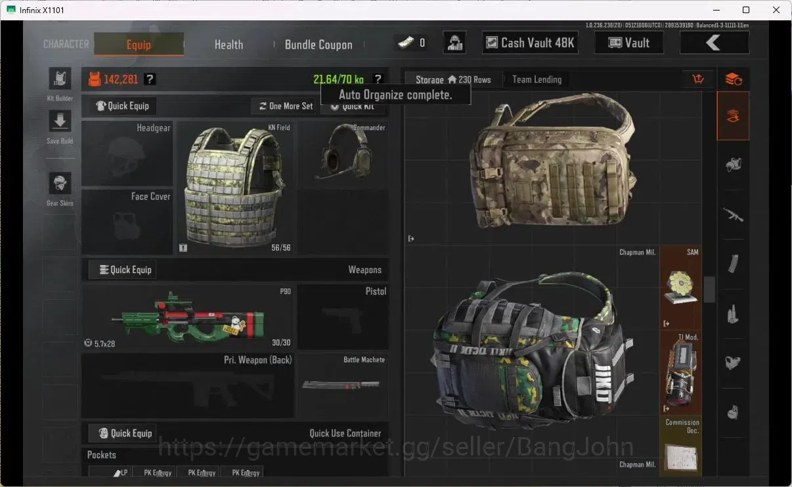Image resolution: width=792 pixels, height=487 pixels.
Task: Click the 5.7x28 caliber label
Action: tap(105, 343)
